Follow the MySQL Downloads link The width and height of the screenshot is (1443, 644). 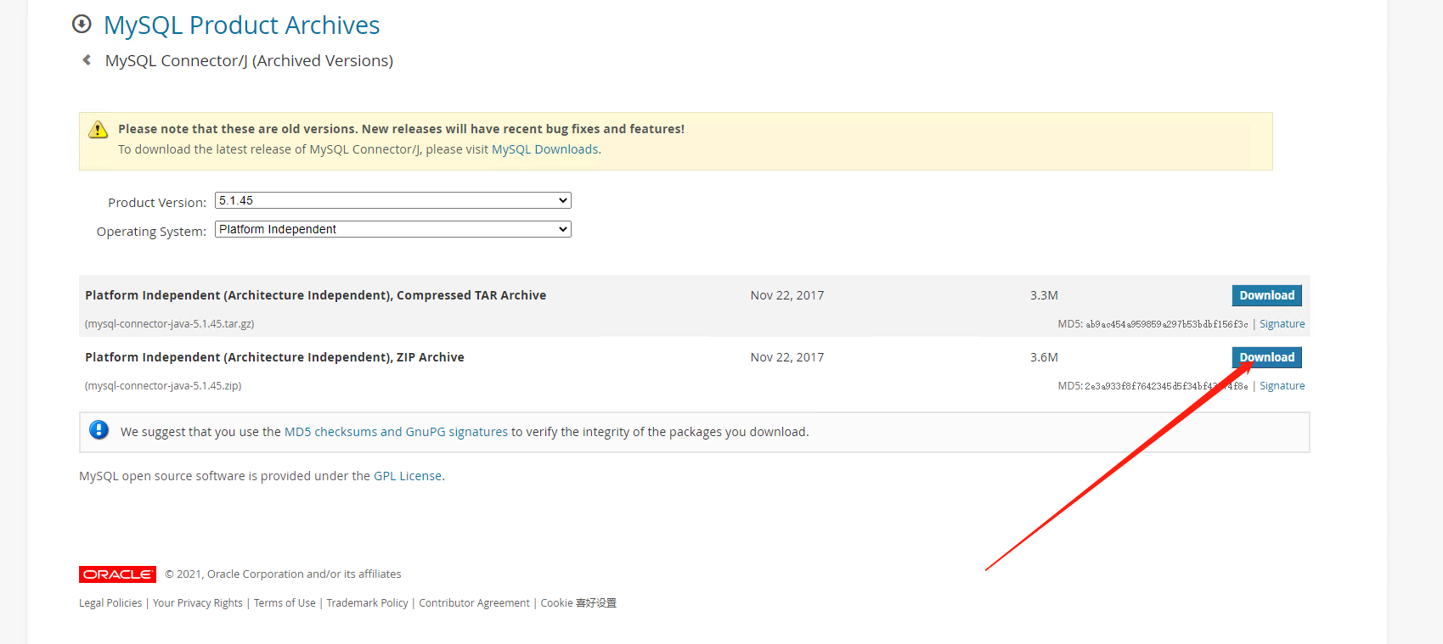pyautogui.click(x=544, y=149)
